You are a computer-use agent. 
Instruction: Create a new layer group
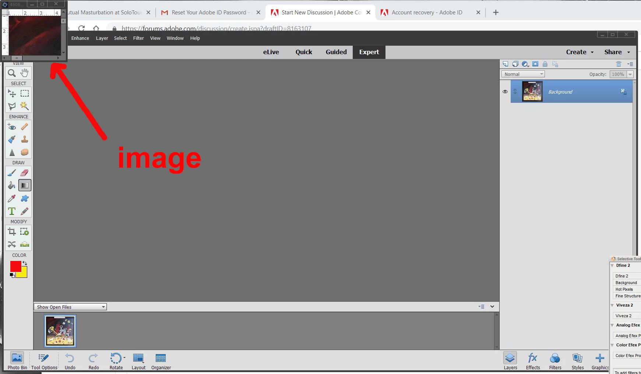(515, 64)
